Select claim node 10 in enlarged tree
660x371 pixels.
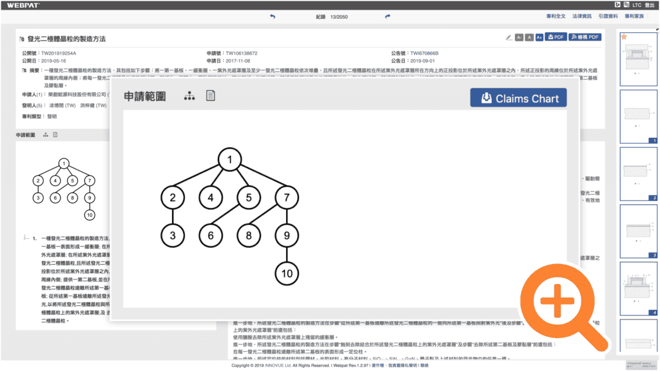(287, 273)
